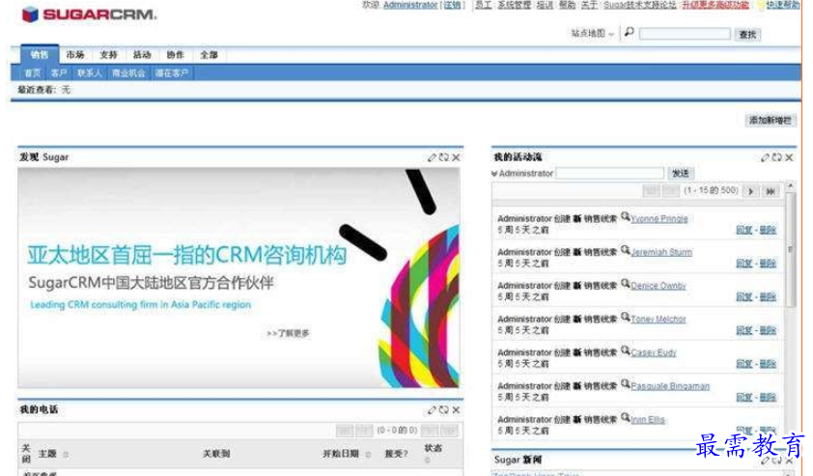Click the 发送 button in activity stream
The image size is (813, 476).
tap(681, 174)
